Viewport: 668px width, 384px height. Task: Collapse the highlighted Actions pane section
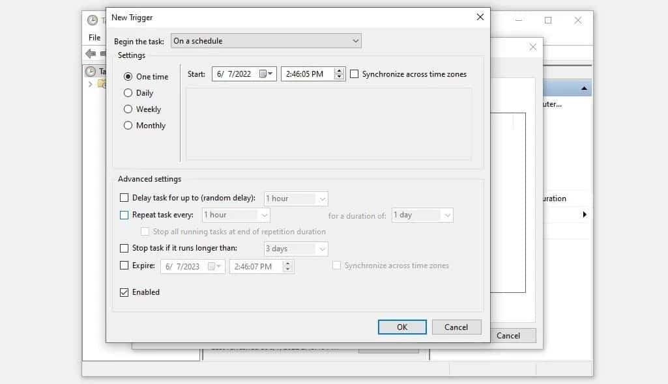tap(585, 87)
